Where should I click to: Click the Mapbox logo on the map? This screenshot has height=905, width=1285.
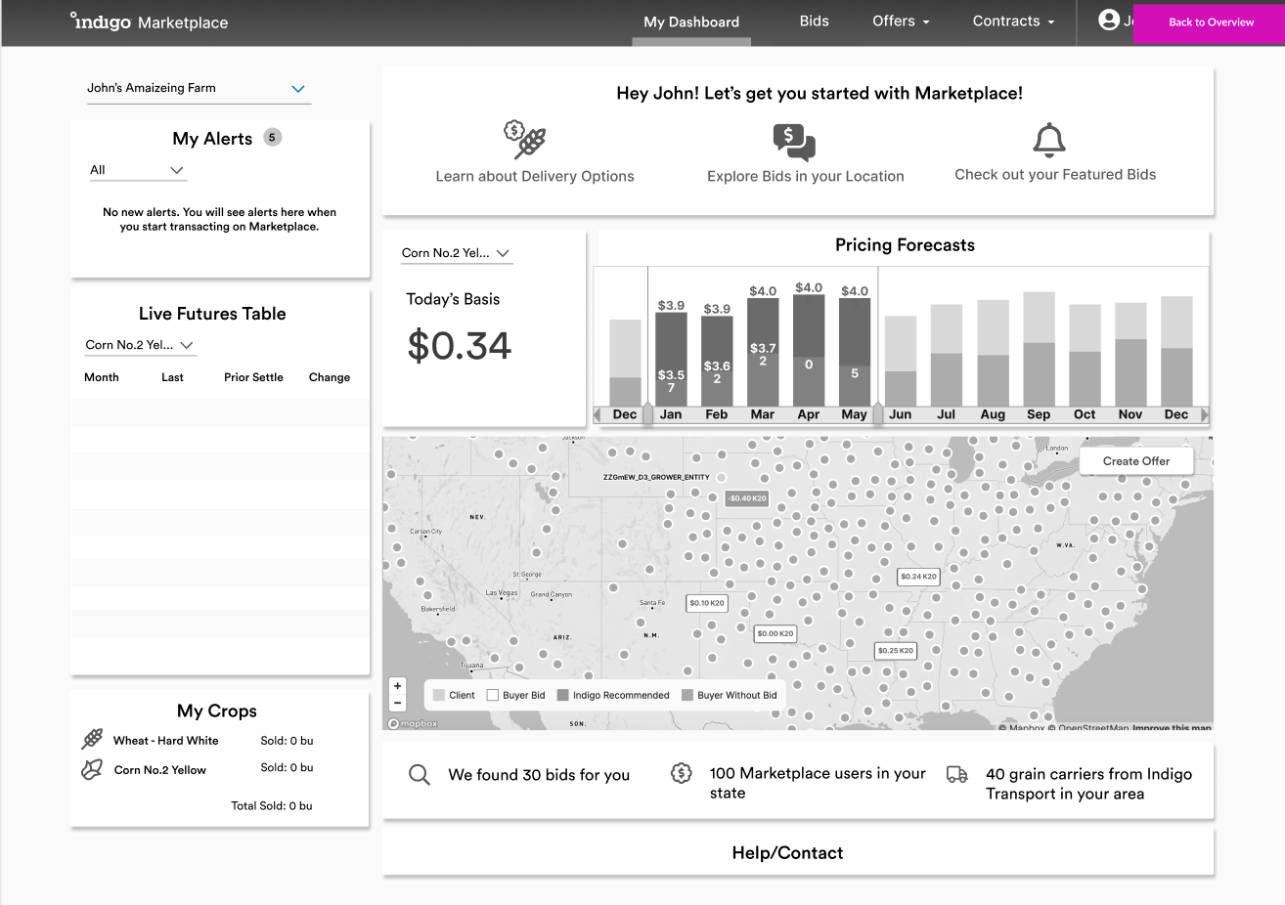pyautogui.click(x=414, y=724)
